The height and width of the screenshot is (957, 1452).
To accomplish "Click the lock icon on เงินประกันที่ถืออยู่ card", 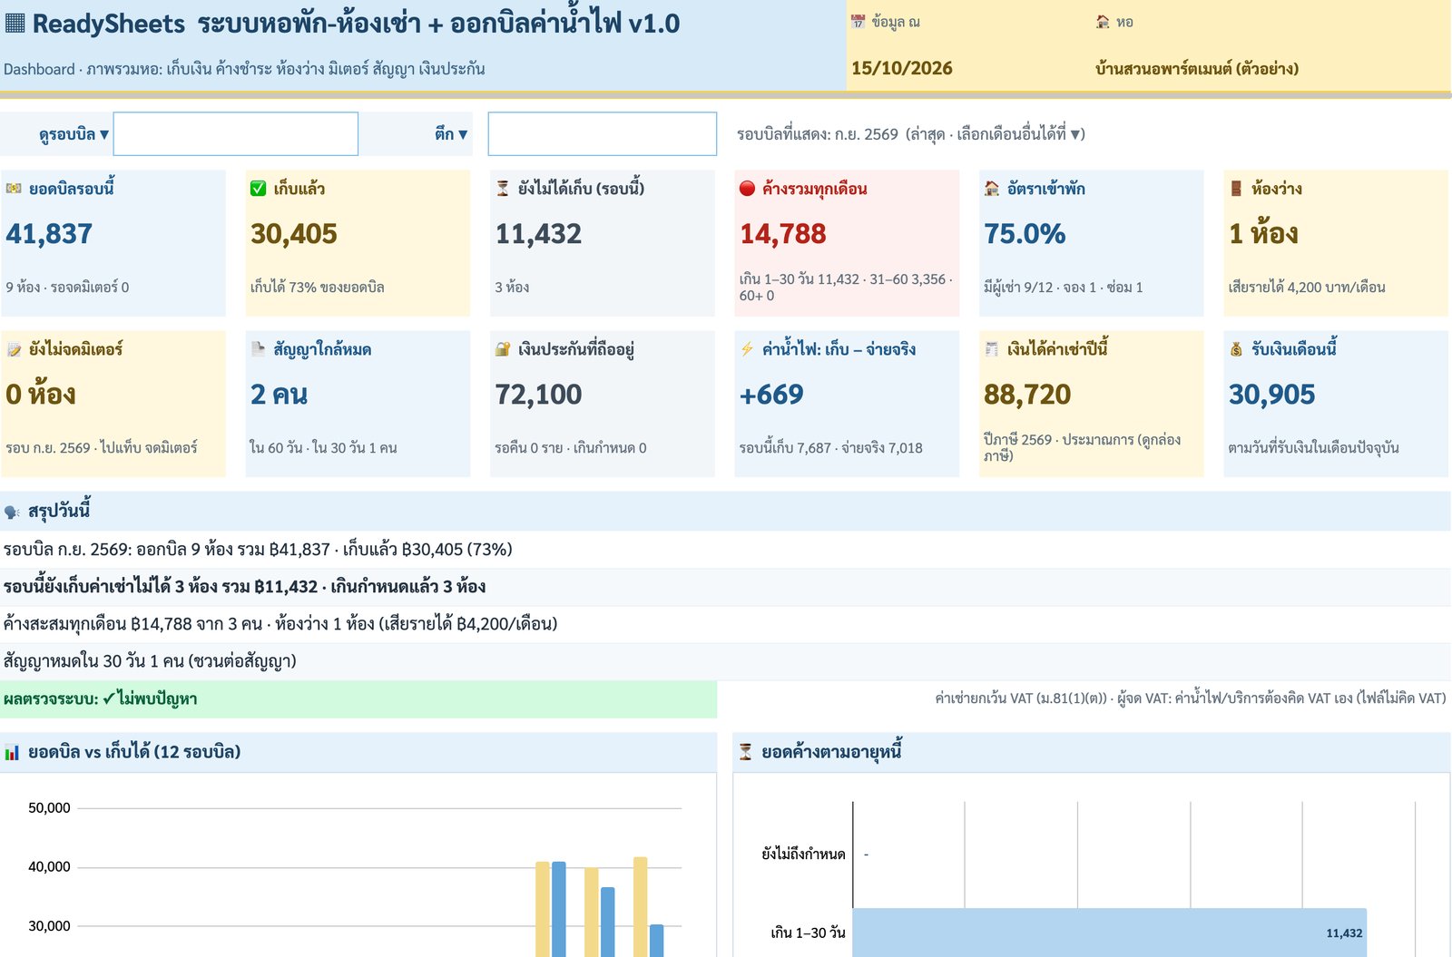I will (x=503, y=349).
